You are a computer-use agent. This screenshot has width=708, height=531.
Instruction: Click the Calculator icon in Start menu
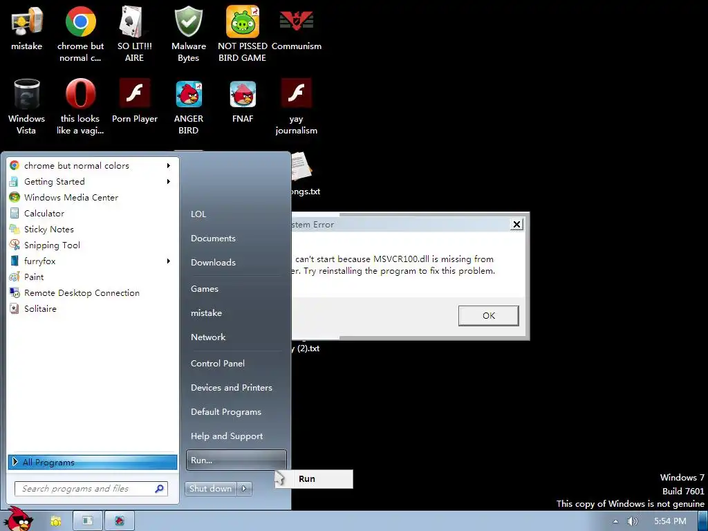pos(15,213)
